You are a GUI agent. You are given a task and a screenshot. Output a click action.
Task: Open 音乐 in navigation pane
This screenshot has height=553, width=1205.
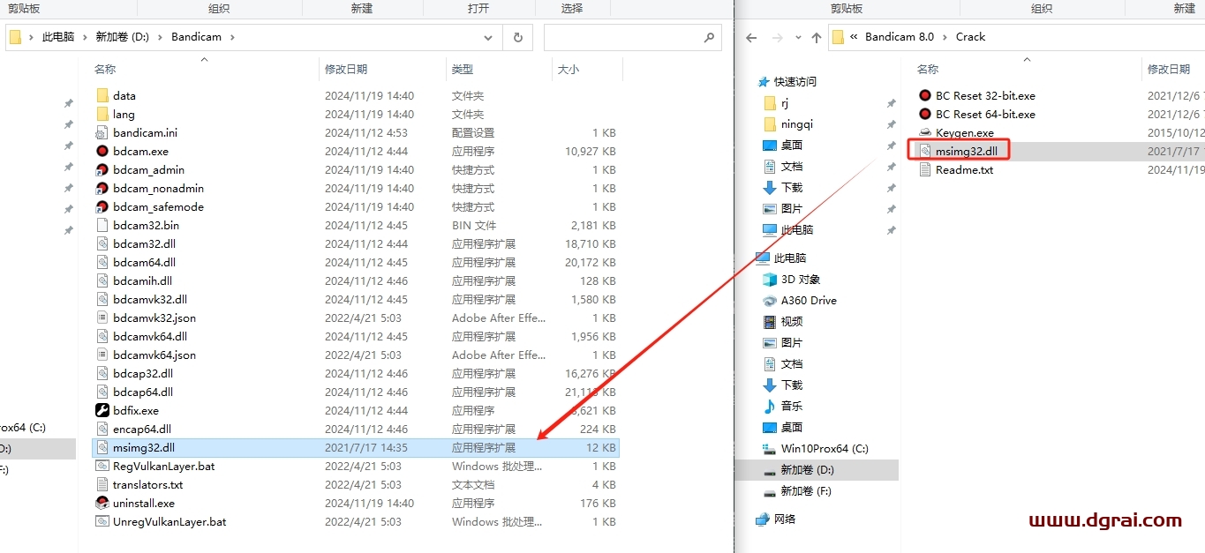(781, 406)
